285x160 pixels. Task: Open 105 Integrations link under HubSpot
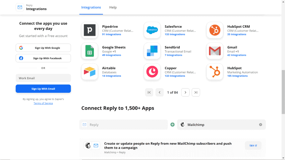pyautogui.click(x=237, y=76)
